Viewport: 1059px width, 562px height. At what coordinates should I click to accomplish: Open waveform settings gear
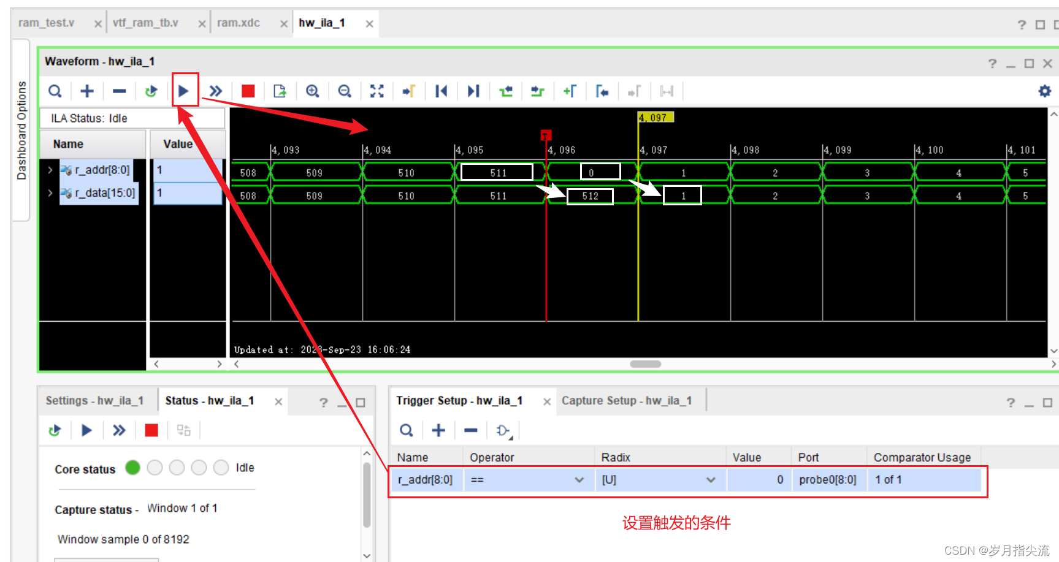pyautogui.click(x=1045, y=91)
